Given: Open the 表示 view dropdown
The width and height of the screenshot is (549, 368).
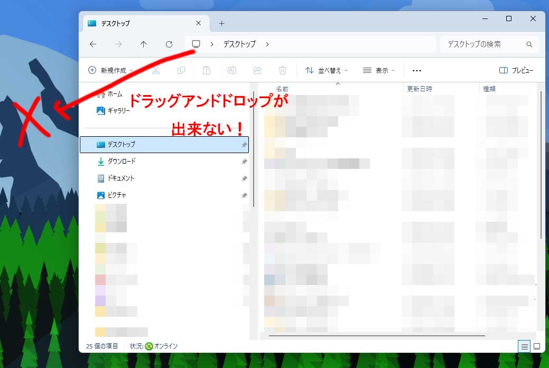Looking at the screenshot, I should click(x=379, y=70).
